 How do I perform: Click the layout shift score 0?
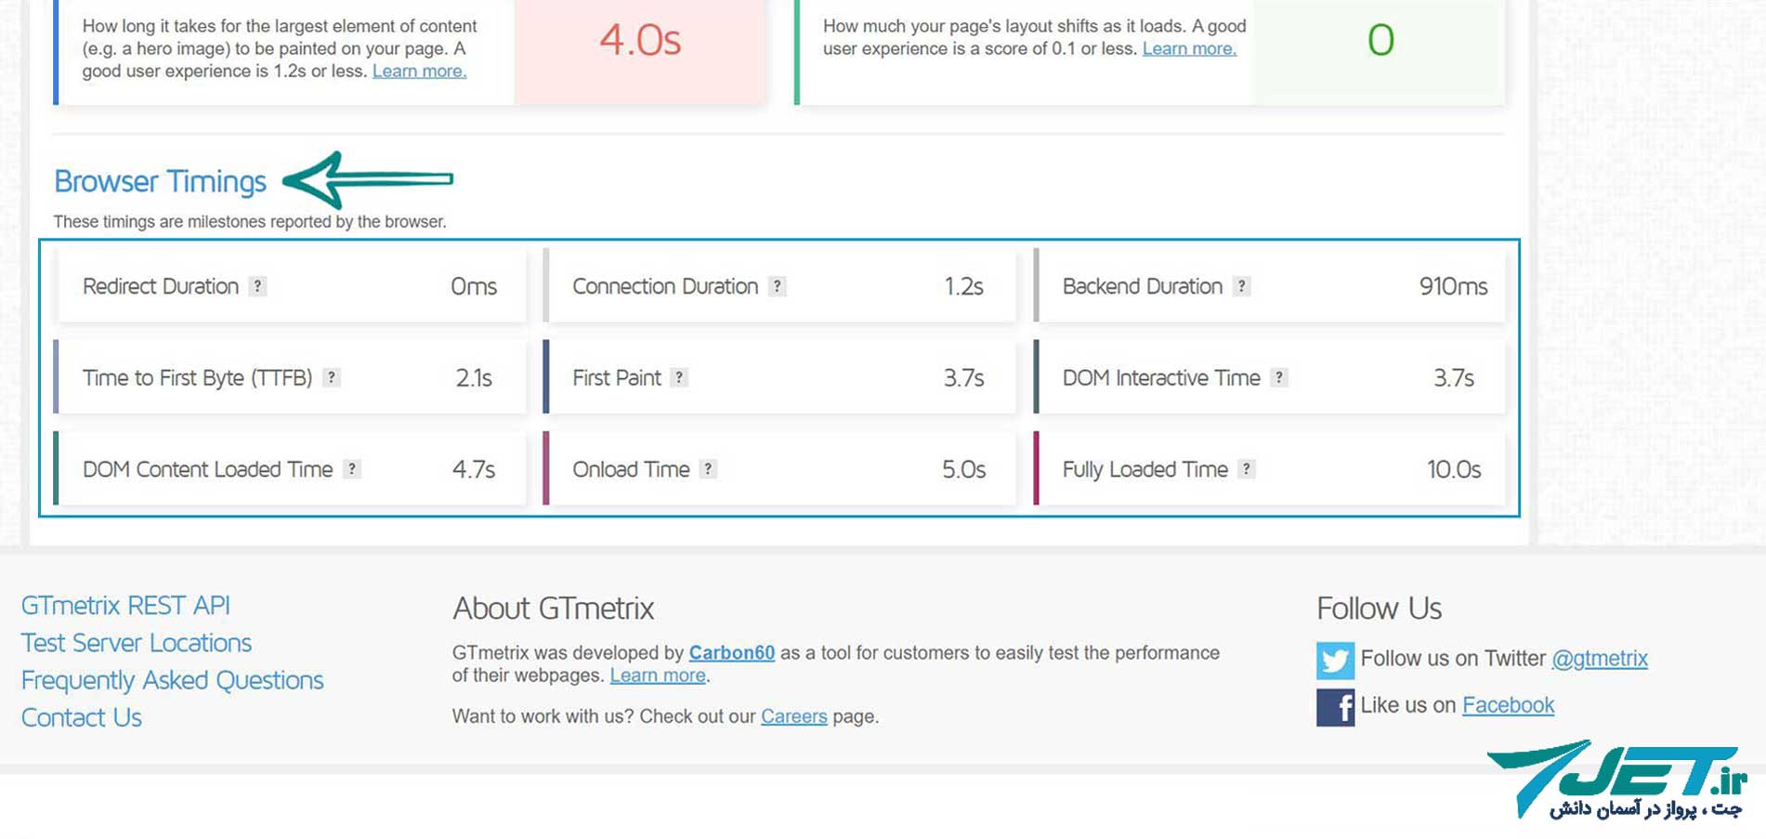1380,40
